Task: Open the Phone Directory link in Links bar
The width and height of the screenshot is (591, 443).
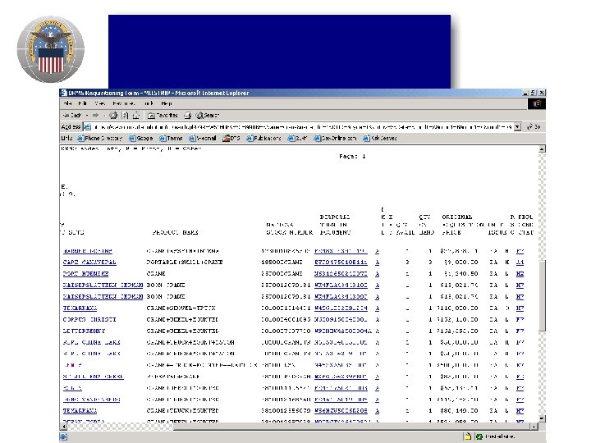Action: (x=100, y=139)
